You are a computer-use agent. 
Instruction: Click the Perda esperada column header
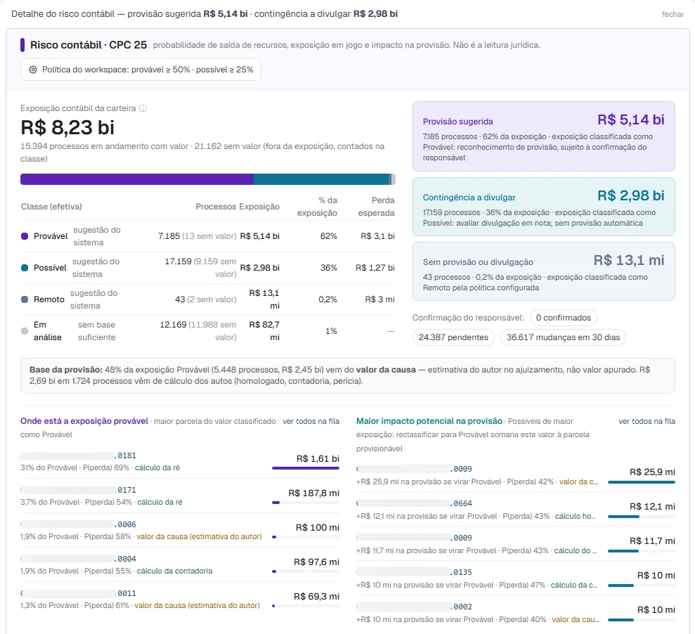click(x=376, y=207)
